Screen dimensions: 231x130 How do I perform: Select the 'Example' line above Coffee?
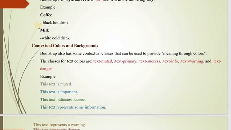[48, 7]
